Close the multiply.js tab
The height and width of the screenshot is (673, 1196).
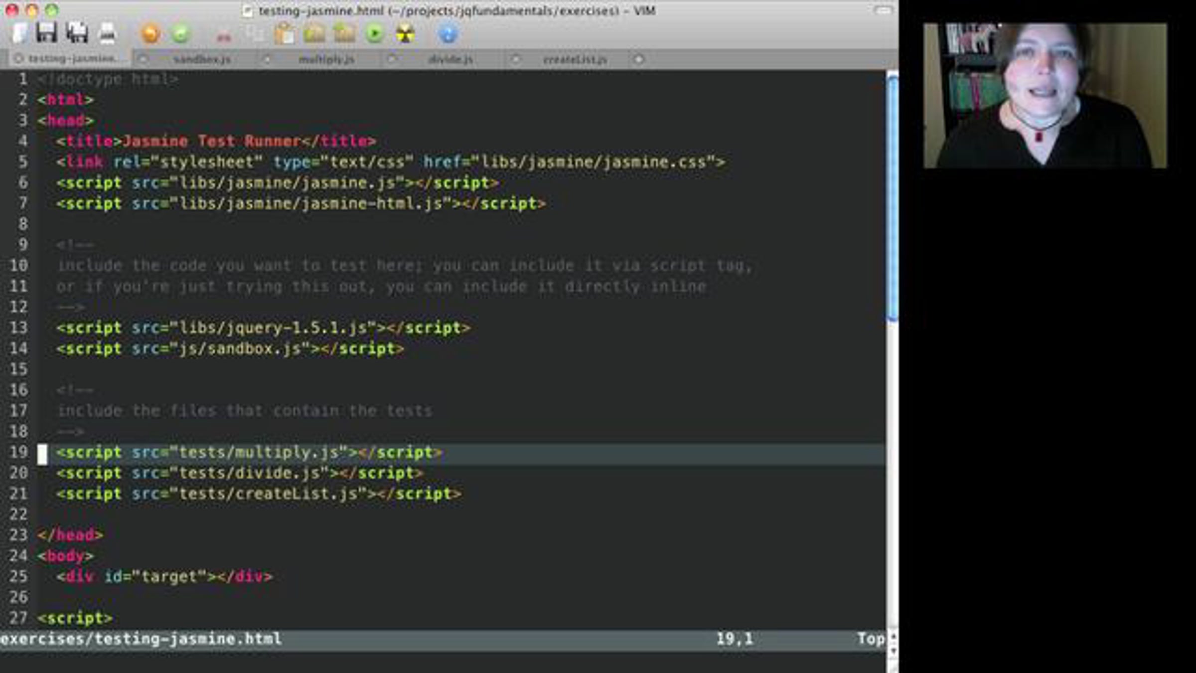tap(267, 59)
